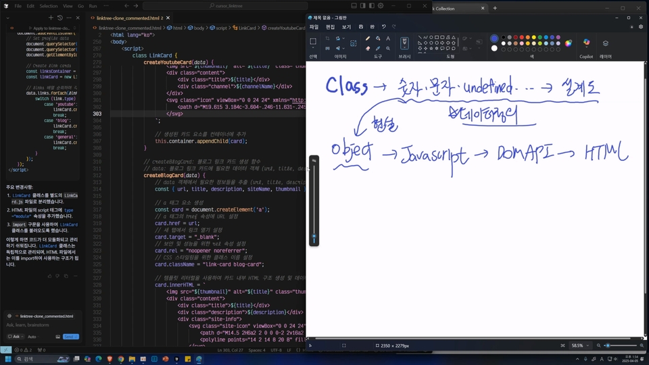Select the Pencil tool in Paint
The height and width of the screenshot is (365, 649).
(x=368, y=39)
